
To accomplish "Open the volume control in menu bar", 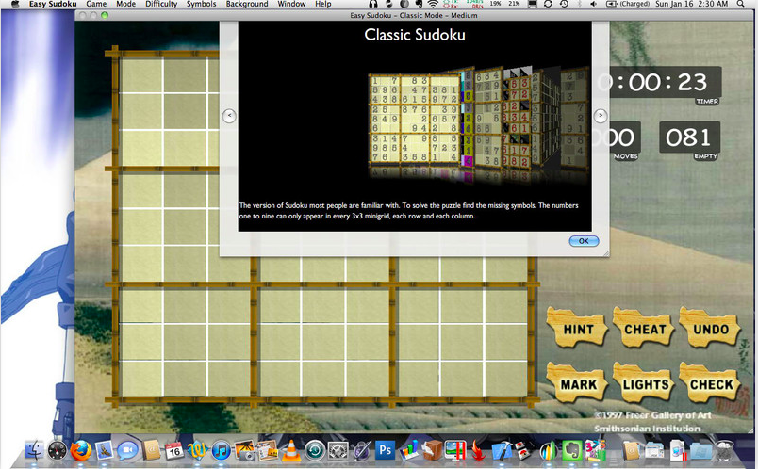I will pyautogui.click(x=594, y=4).
